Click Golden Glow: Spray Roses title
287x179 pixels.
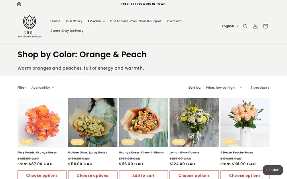click(x=87, y=152)
